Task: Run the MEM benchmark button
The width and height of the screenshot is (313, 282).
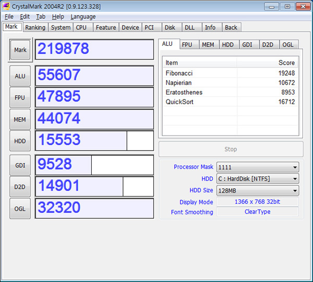Action: [20, 119]
